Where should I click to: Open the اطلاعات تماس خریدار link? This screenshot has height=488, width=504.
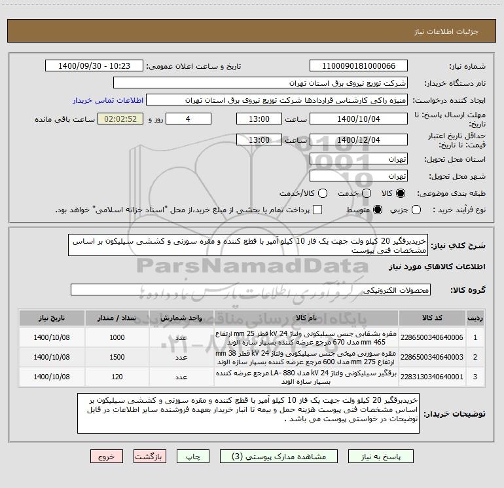tap(108, 100)
